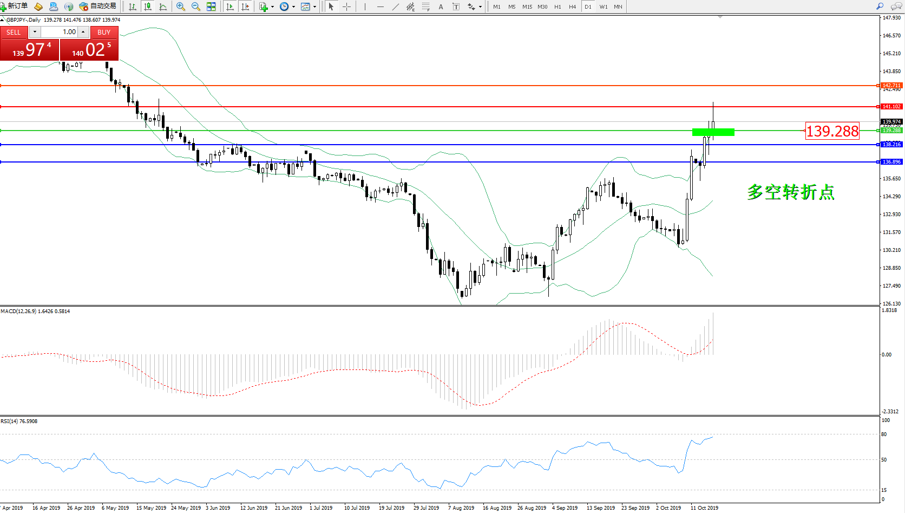Pick the text label tool
Viewport: 905px width, 513px height.
tap(441, 7)
